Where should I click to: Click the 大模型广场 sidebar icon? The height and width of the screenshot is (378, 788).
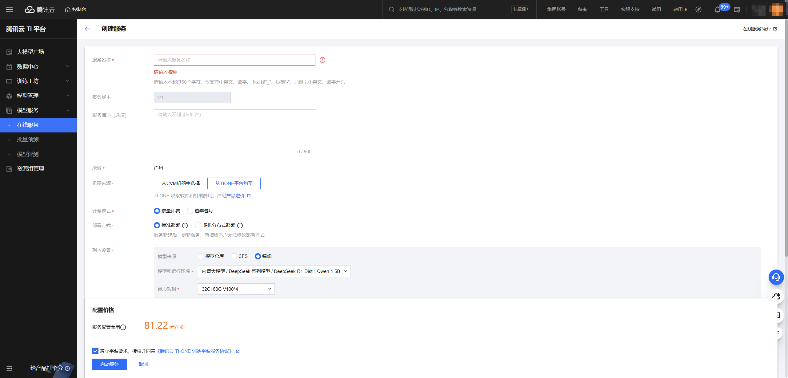(x=9, y=52)
